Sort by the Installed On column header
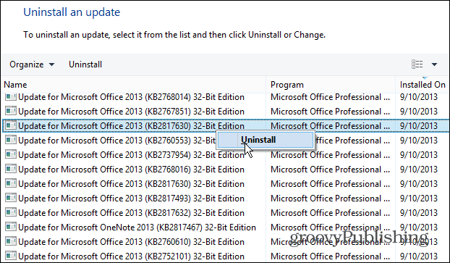450x263 pixels. (x=423, y=85)
